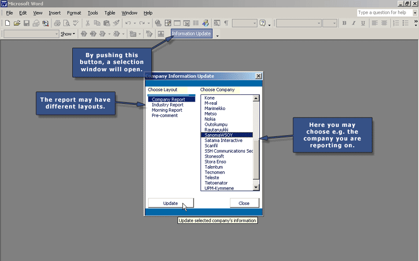This screenshot has height=261, width=419.
Task: Open Print Preview from the toolbar
Action: tap(67, 23)
